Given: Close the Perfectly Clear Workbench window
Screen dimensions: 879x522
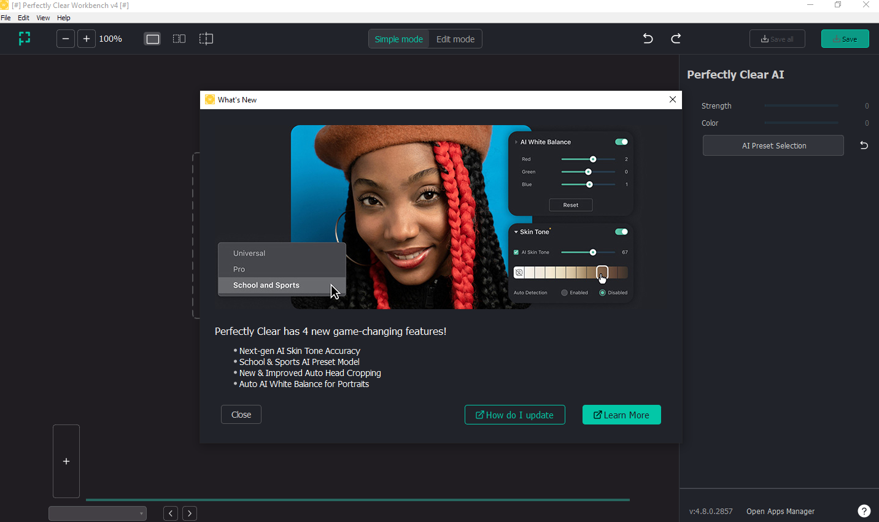Looking at the screenshot, I should coord(865,5).
